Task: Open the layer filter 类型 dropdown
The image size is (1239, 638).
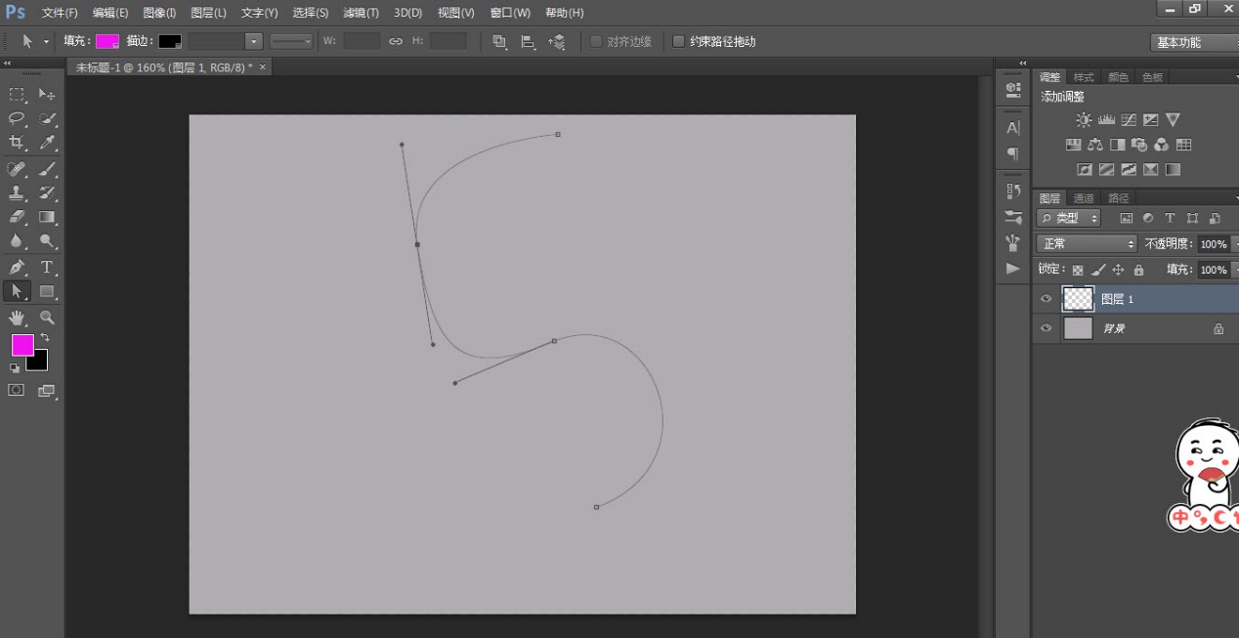Action: click(x=1069, y=218)
